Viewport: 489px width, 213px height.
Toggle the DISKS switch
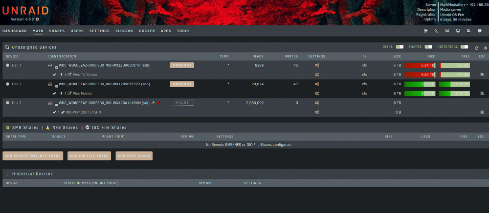coord(400,47)
